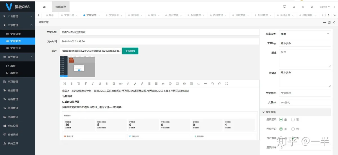
Task: Toggle underline formatting in the editor
Action: click(x=100, y=84)
